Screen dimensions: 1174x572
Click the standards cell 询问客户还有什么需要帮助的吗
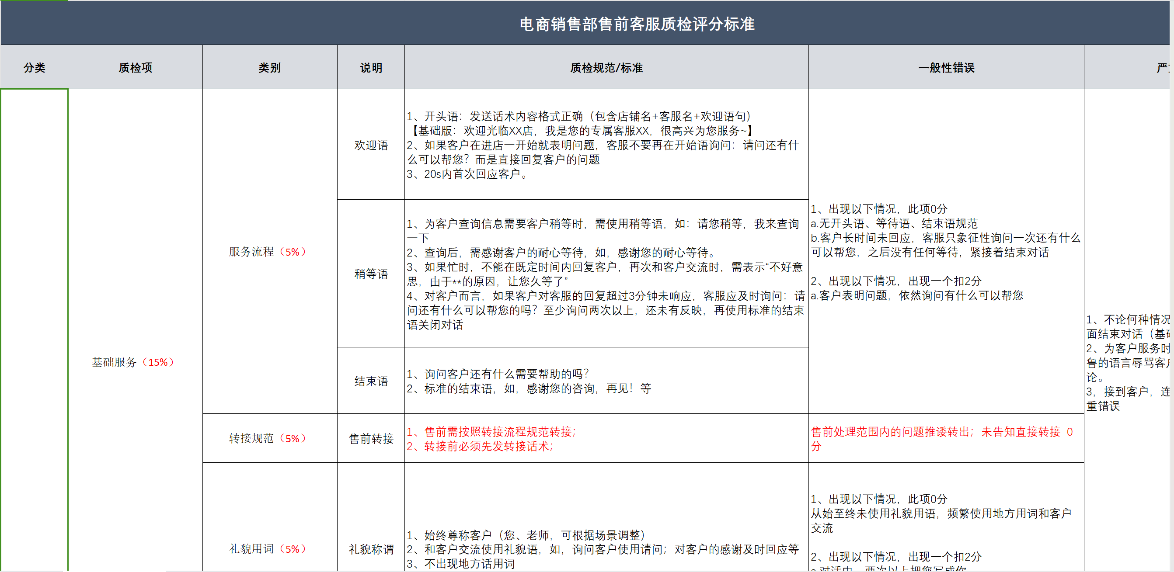[606, 380]
